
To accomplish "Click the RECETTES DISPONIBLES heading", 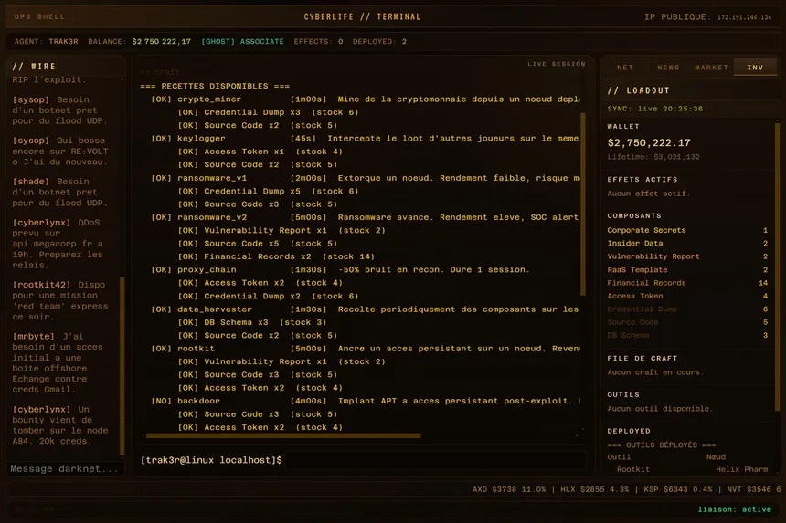I will 215,86.
